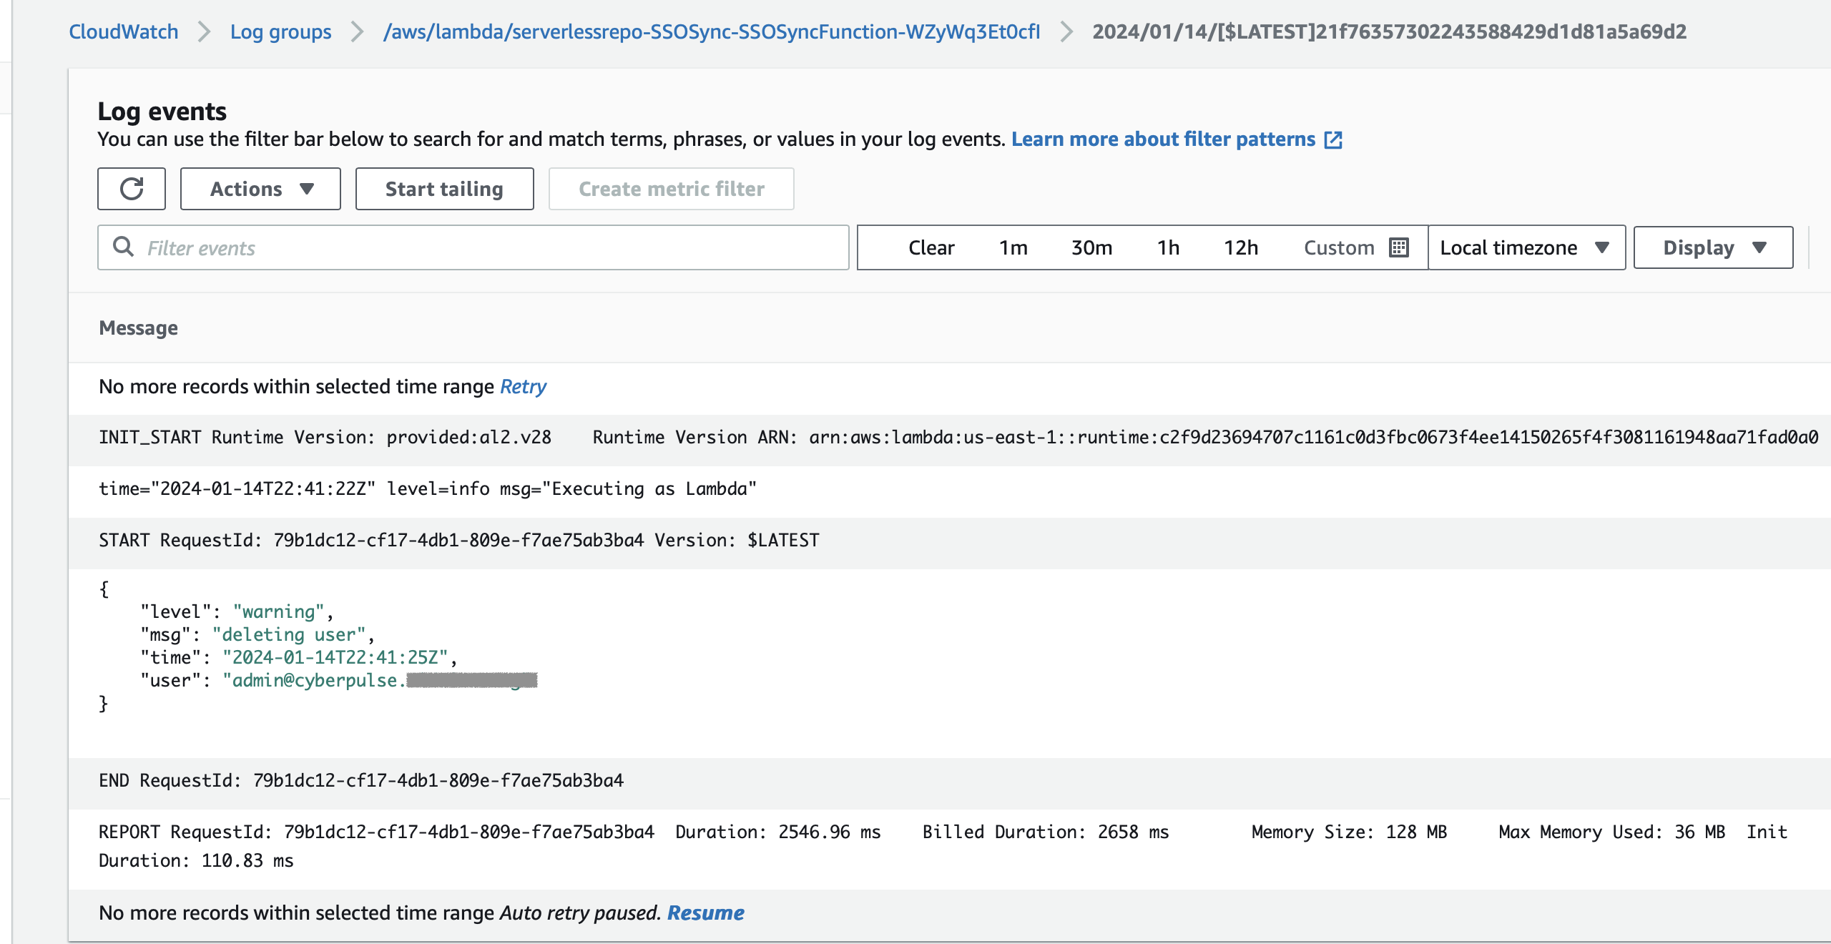
Task: Select the 30m time range
Action: [1092, 247]
